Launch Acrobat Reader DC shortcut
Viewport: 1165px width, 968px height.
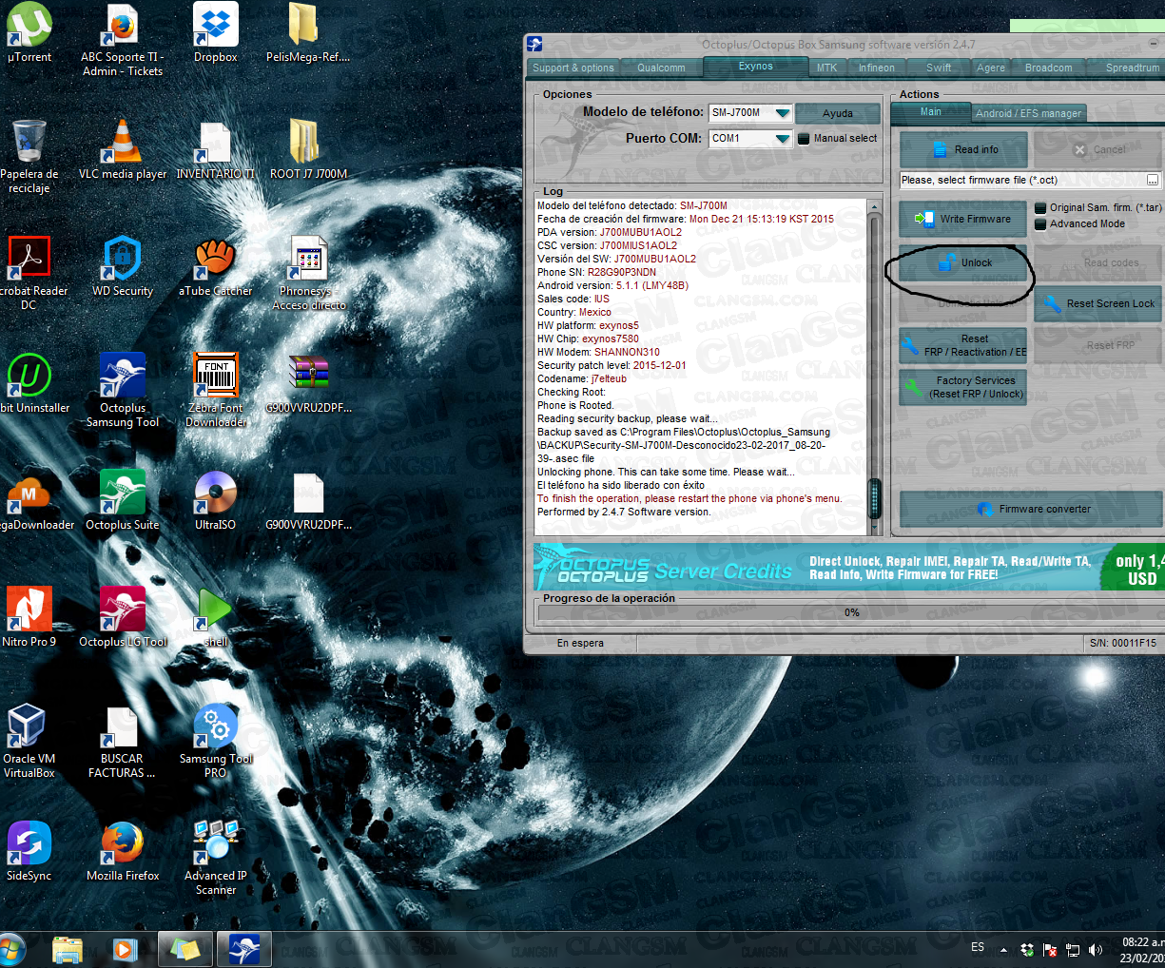pyautogui.click(x=29, y=274)
